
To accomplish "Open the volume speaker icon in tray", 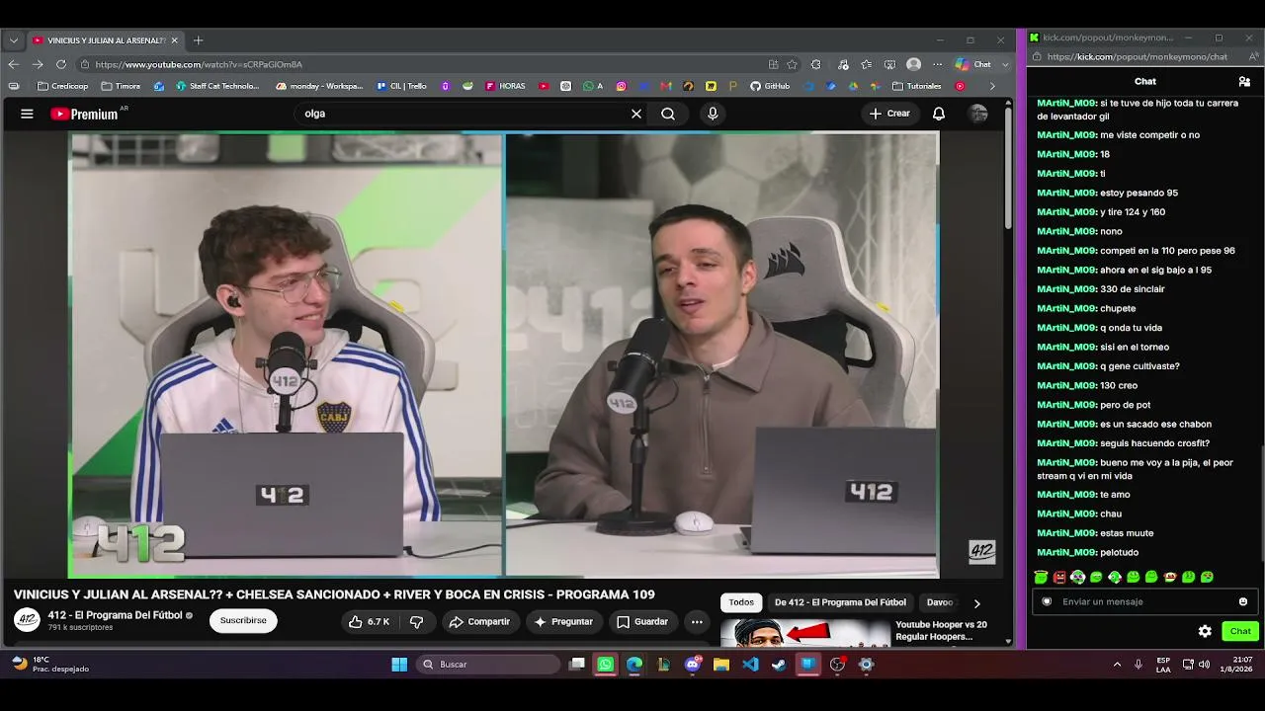I will pyautogui.click(x=1204, y=665).
